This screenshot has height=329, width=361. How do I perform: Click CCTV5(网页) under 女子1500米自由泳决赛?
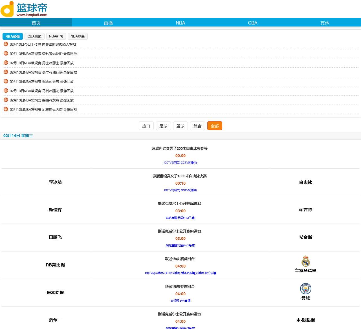172,190
